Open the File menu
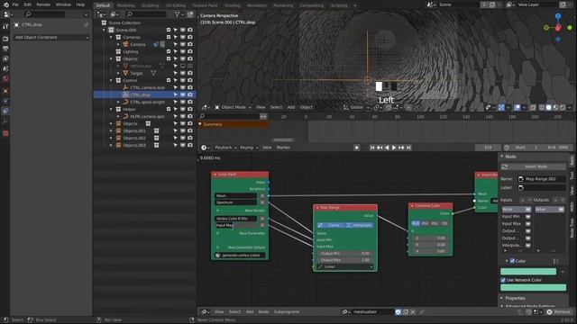This screenshot has width=577, height=324. pyautogui.click(x=15, y=4)
